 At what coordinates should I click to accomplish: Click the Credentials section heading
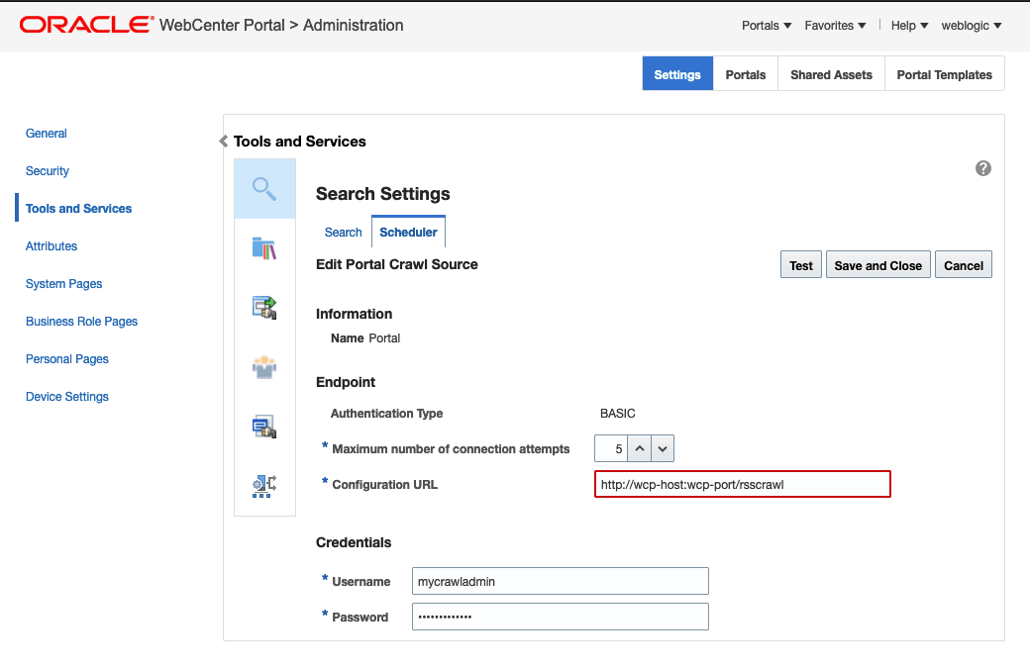pyautogui.click(x=354, y=542)
